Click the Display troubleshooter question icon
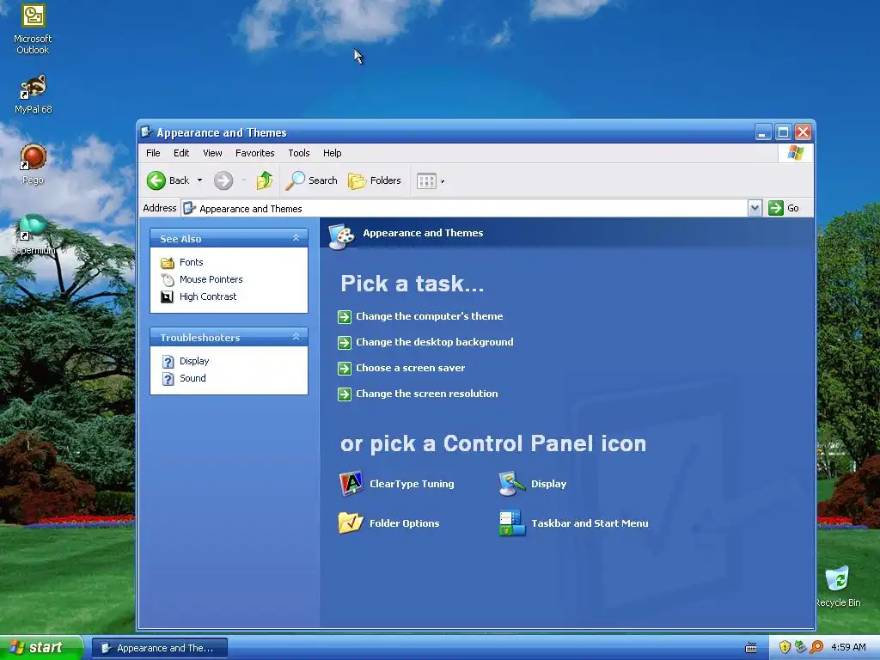The image size is (880, 660). [x=168, y=362]
